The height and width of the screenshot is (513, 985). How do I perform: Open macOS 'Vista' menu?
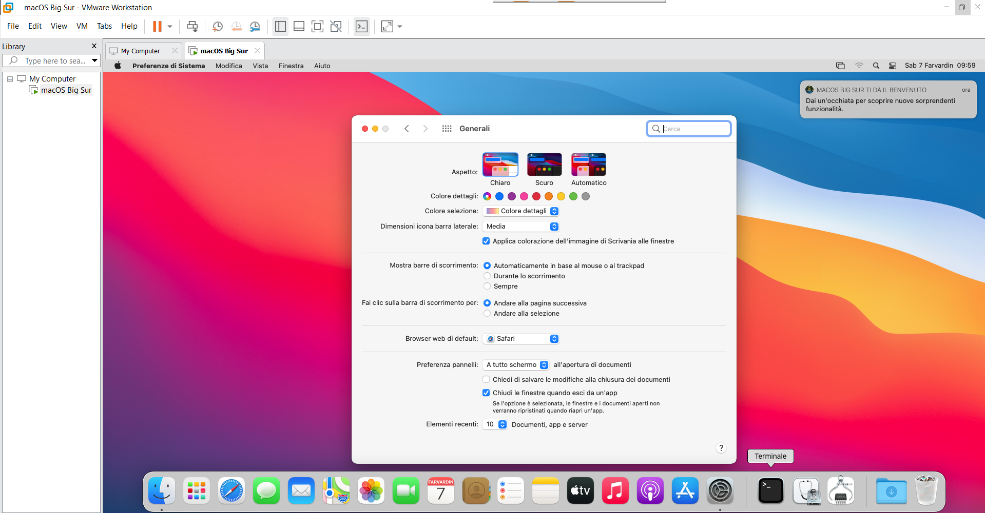pyautogui.click(x=260, y=66)
